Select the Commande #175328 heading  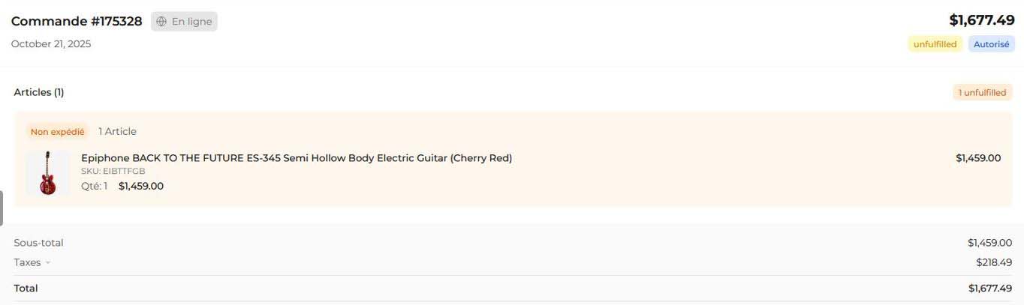click(77, 21)
